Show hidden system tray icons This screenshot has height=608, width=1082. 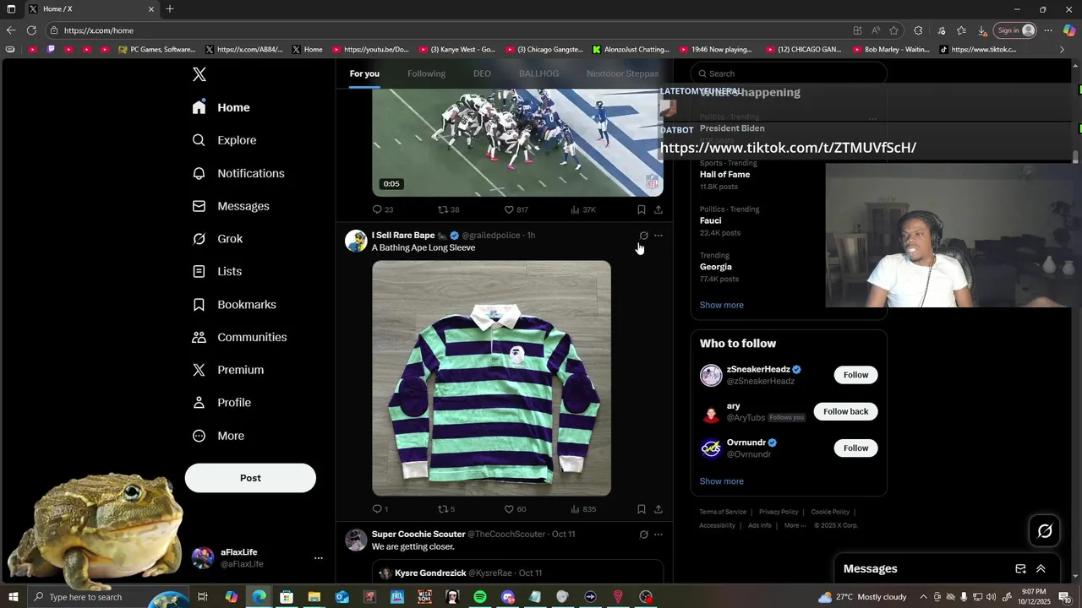[x=923, y=597]
